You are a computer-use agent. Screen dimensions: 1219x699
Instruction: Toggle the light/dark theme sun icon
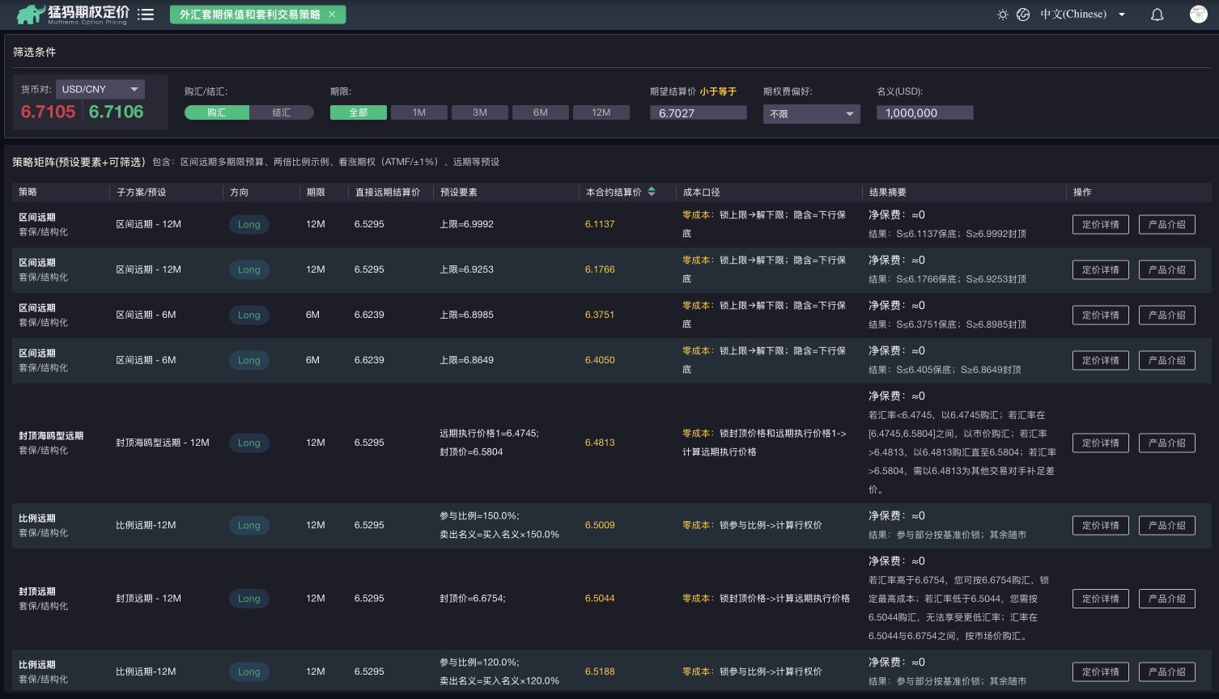point(1002,15)
